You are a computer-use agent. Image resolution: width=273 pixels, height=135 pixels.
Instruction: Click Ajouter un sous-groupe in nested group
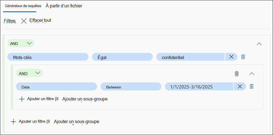(85, 99)
